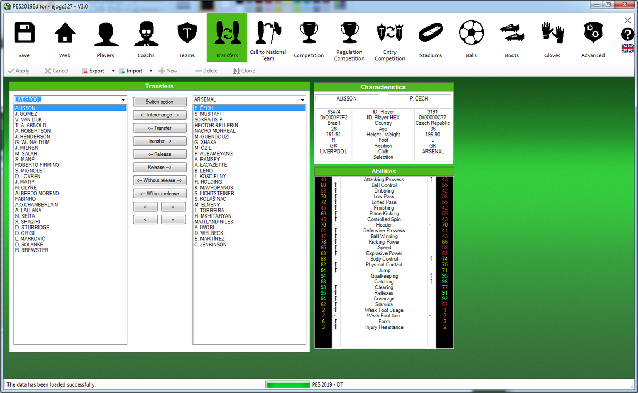Click the X close panel icon below window controls
The image size is (638, 393).
(628, 20)
